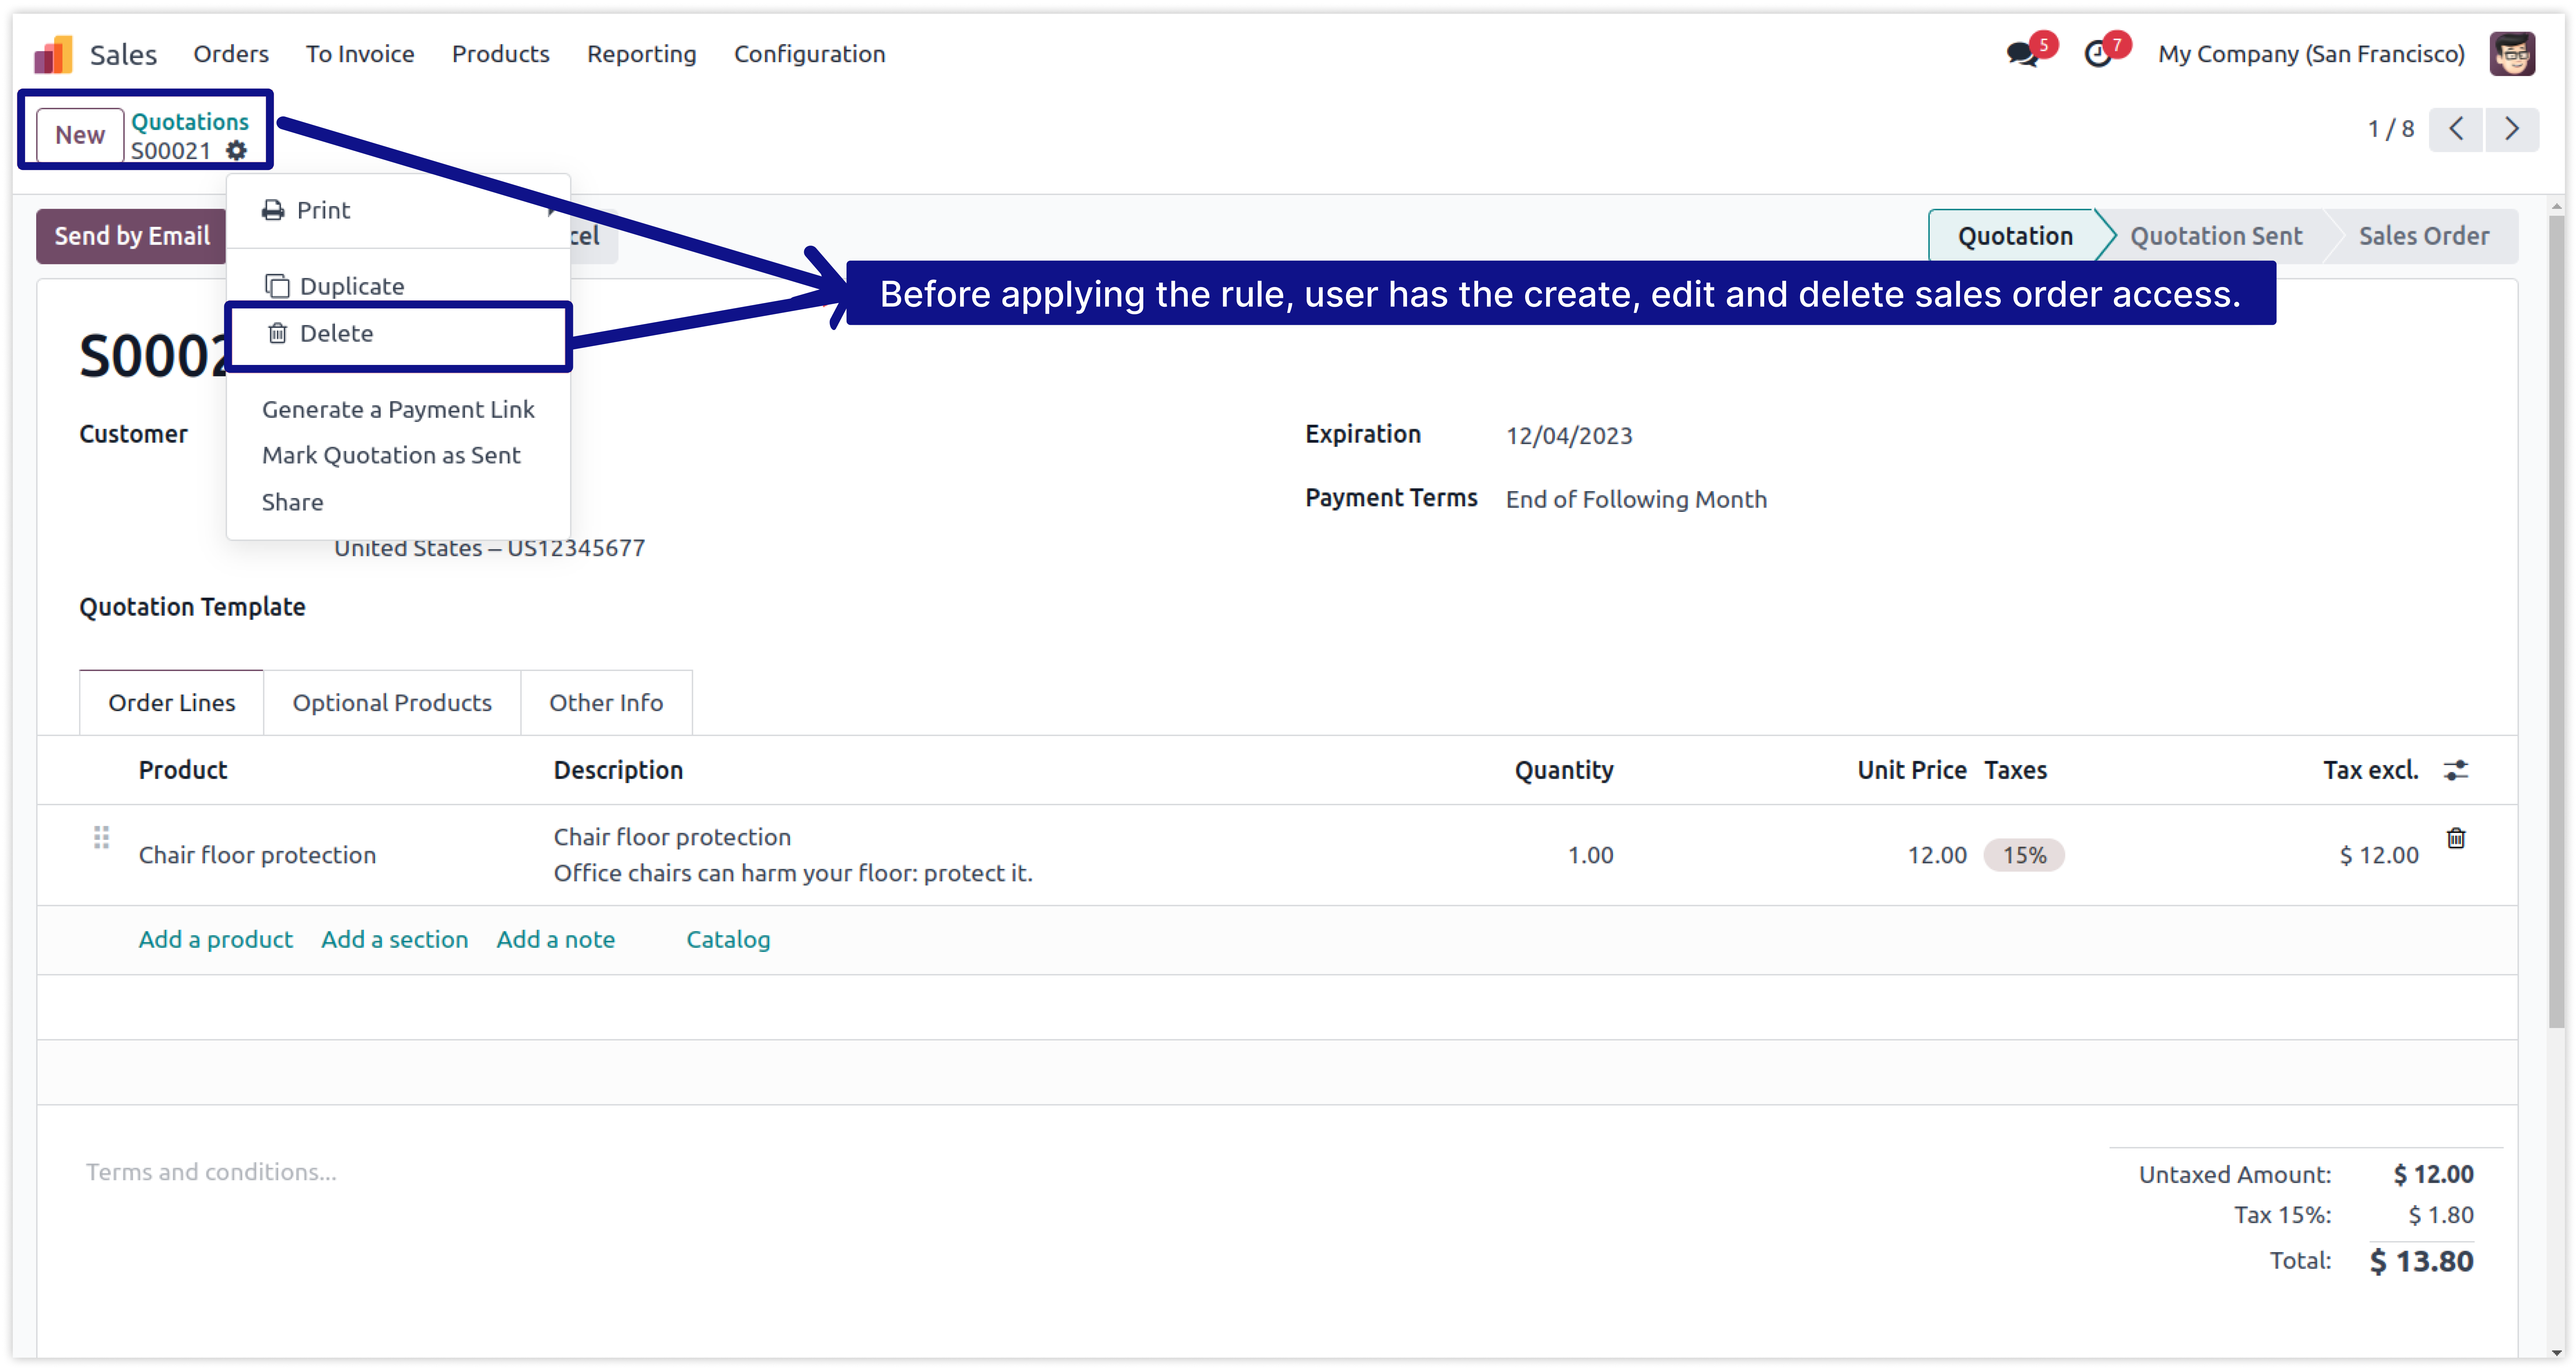Select Share in the action menu
This screenshot has width=2576, height=1368.
coord(398,503)
